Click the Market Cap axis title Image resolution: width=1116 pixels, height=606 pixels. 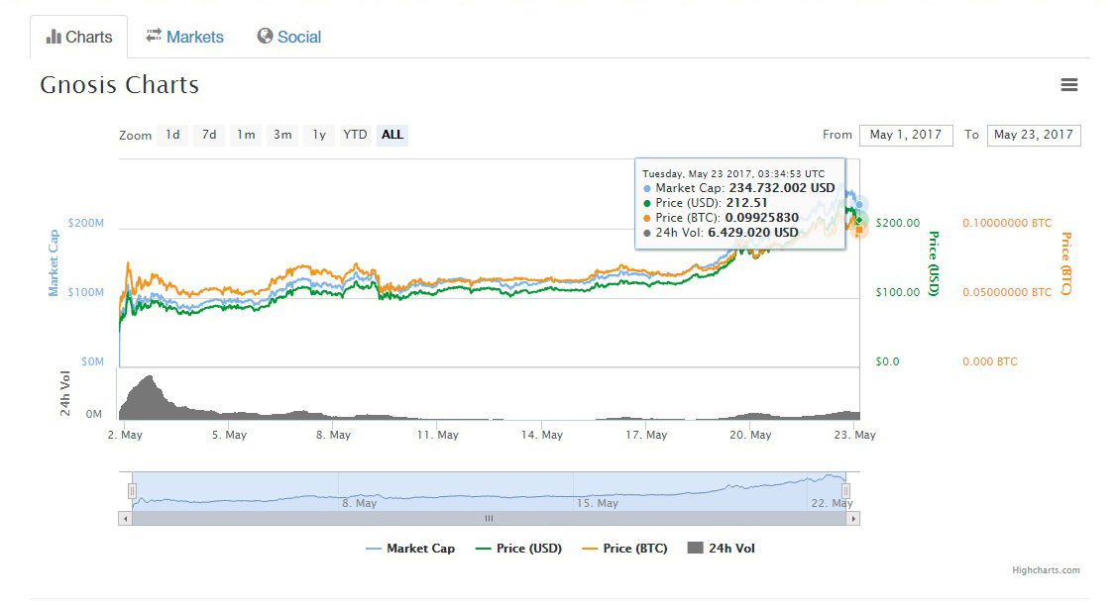pyautogui.click(x=54, y=263)
